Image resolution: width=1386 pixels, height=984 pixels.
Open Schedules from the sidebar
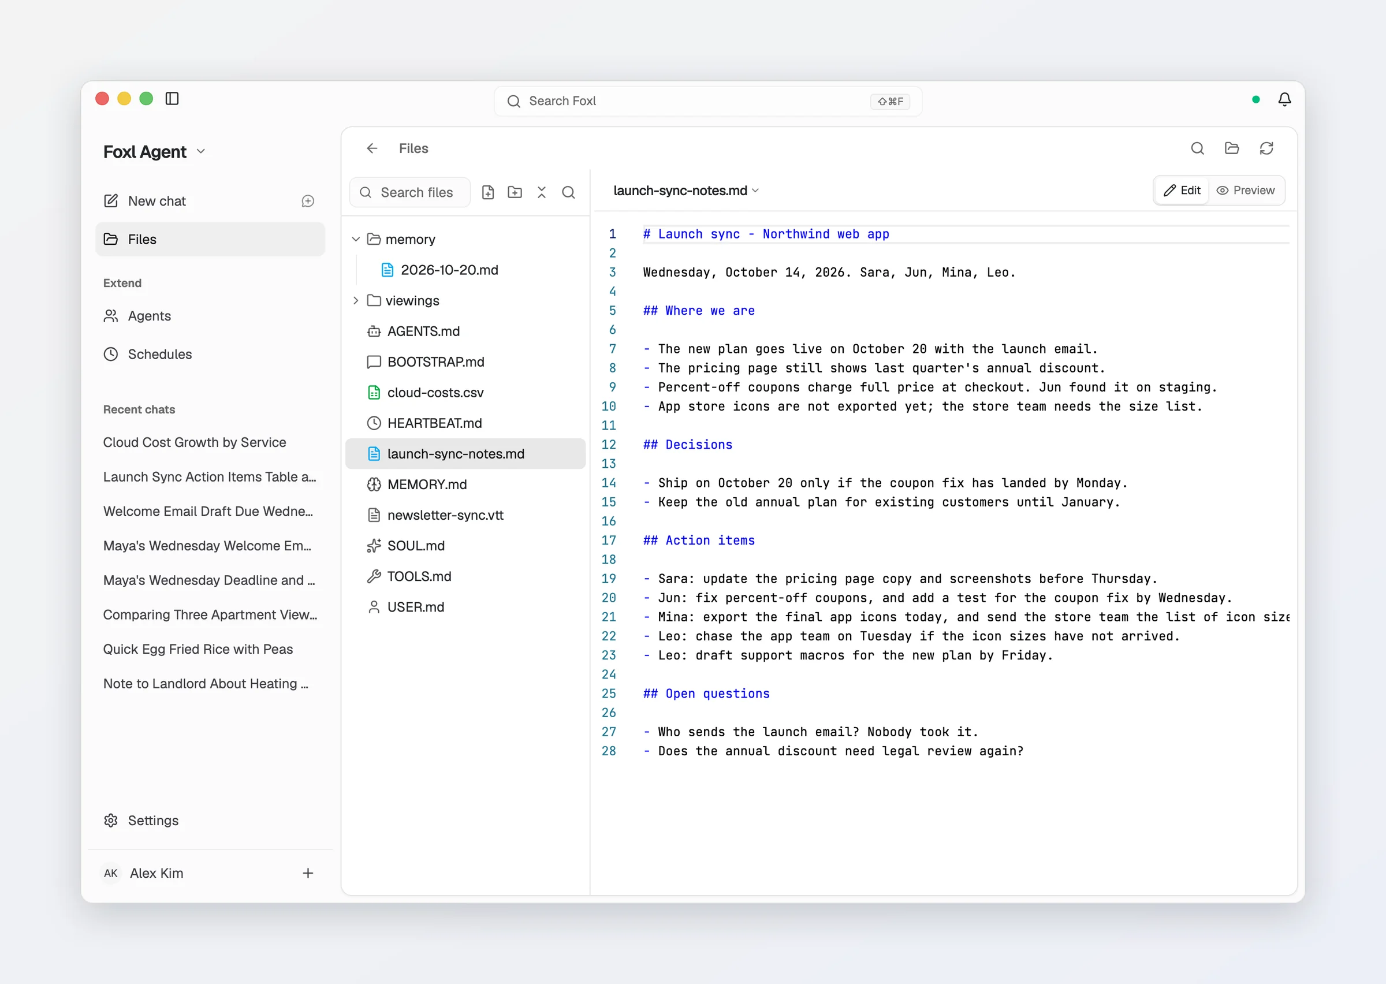pyautogui.click(x=210, y=354)
